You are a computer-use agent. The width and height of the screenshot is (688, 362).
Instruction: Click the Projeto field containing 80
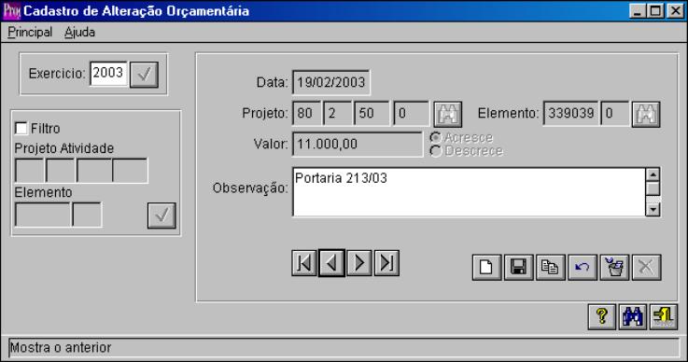[306, 114]
